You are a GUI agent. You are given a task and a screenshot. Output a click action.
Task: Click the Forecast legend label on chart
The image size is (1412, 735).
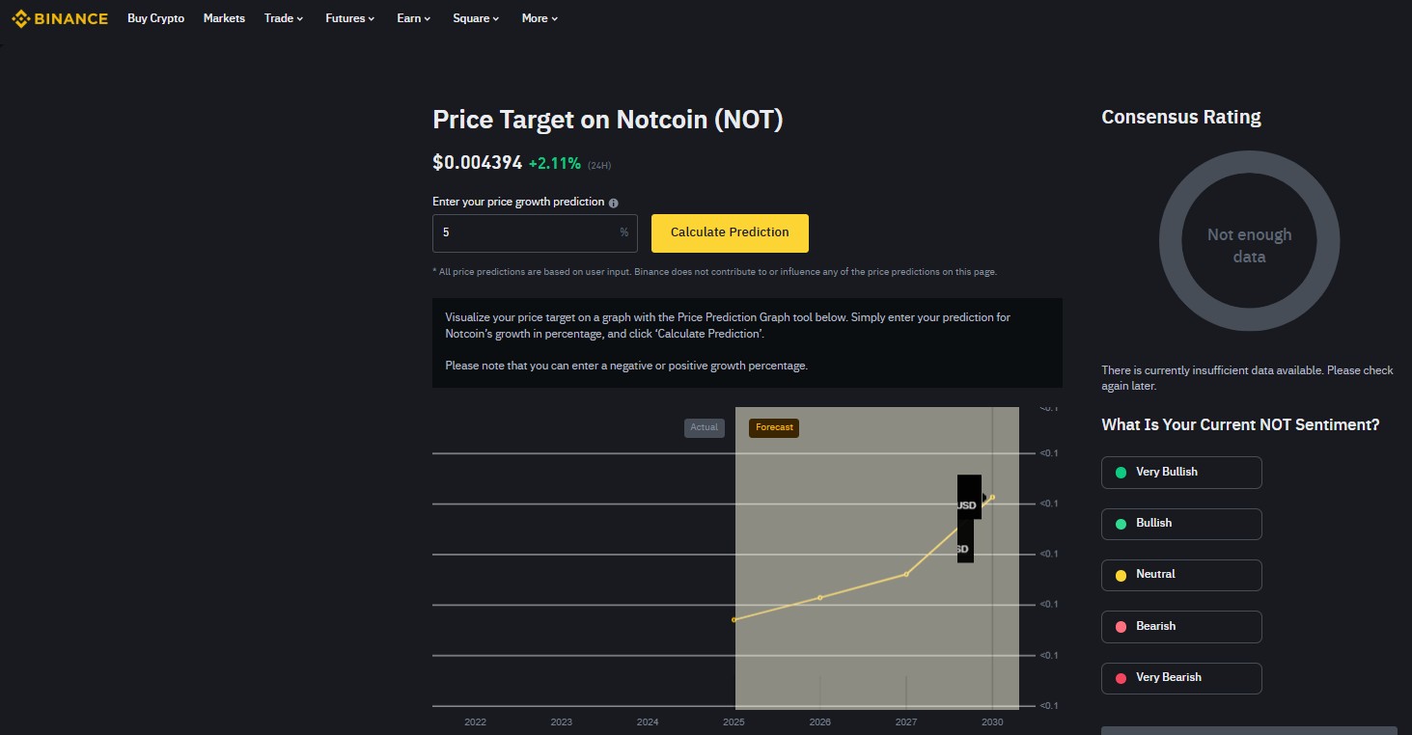tap(774, 427)
